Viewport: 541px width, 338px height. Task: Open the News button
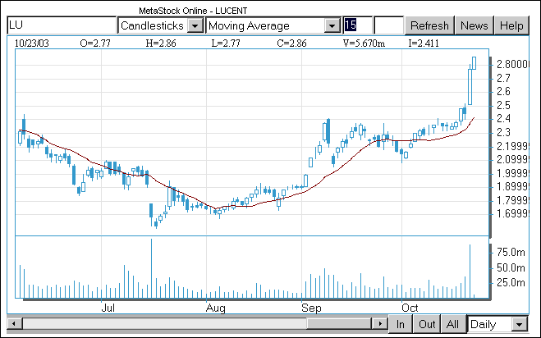click(474, 25)
